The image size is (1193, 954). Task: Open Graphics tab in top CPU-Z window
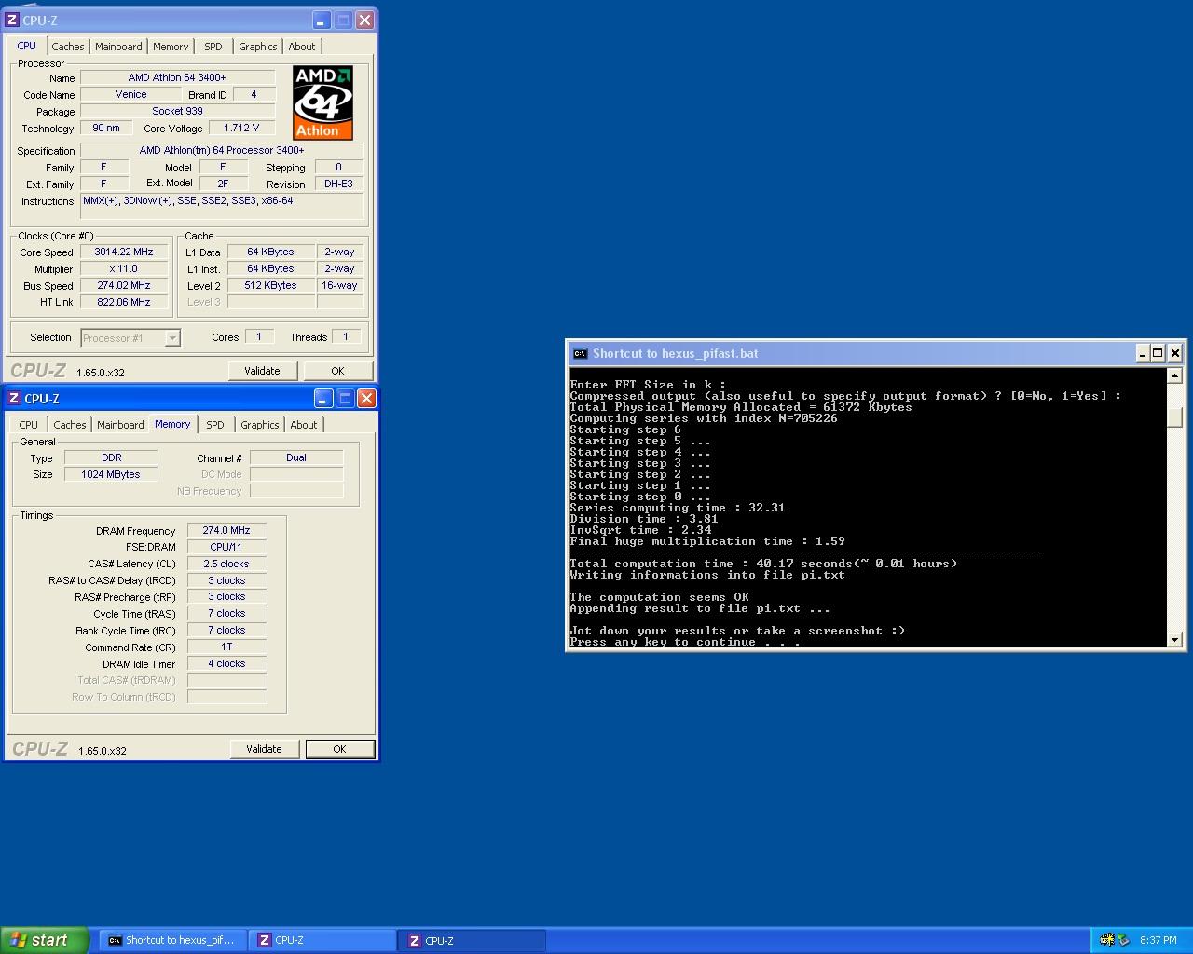coord(258,47)
